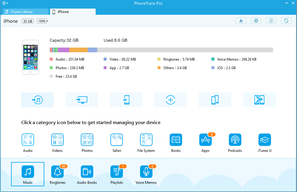Open the application menu dropdown in title bar
Viewport: 297px width, 192px height.
coord(5,3)
